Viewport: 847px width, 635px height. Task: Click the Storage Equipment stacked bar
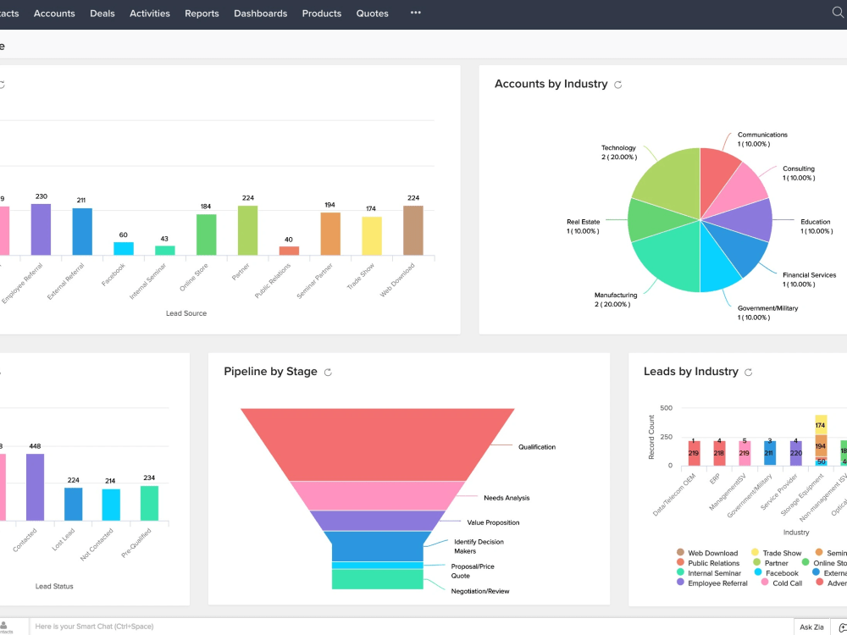point(821,440)
